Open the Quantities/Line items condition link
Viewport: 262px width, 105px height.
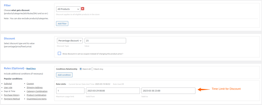[x=37, y=99]
